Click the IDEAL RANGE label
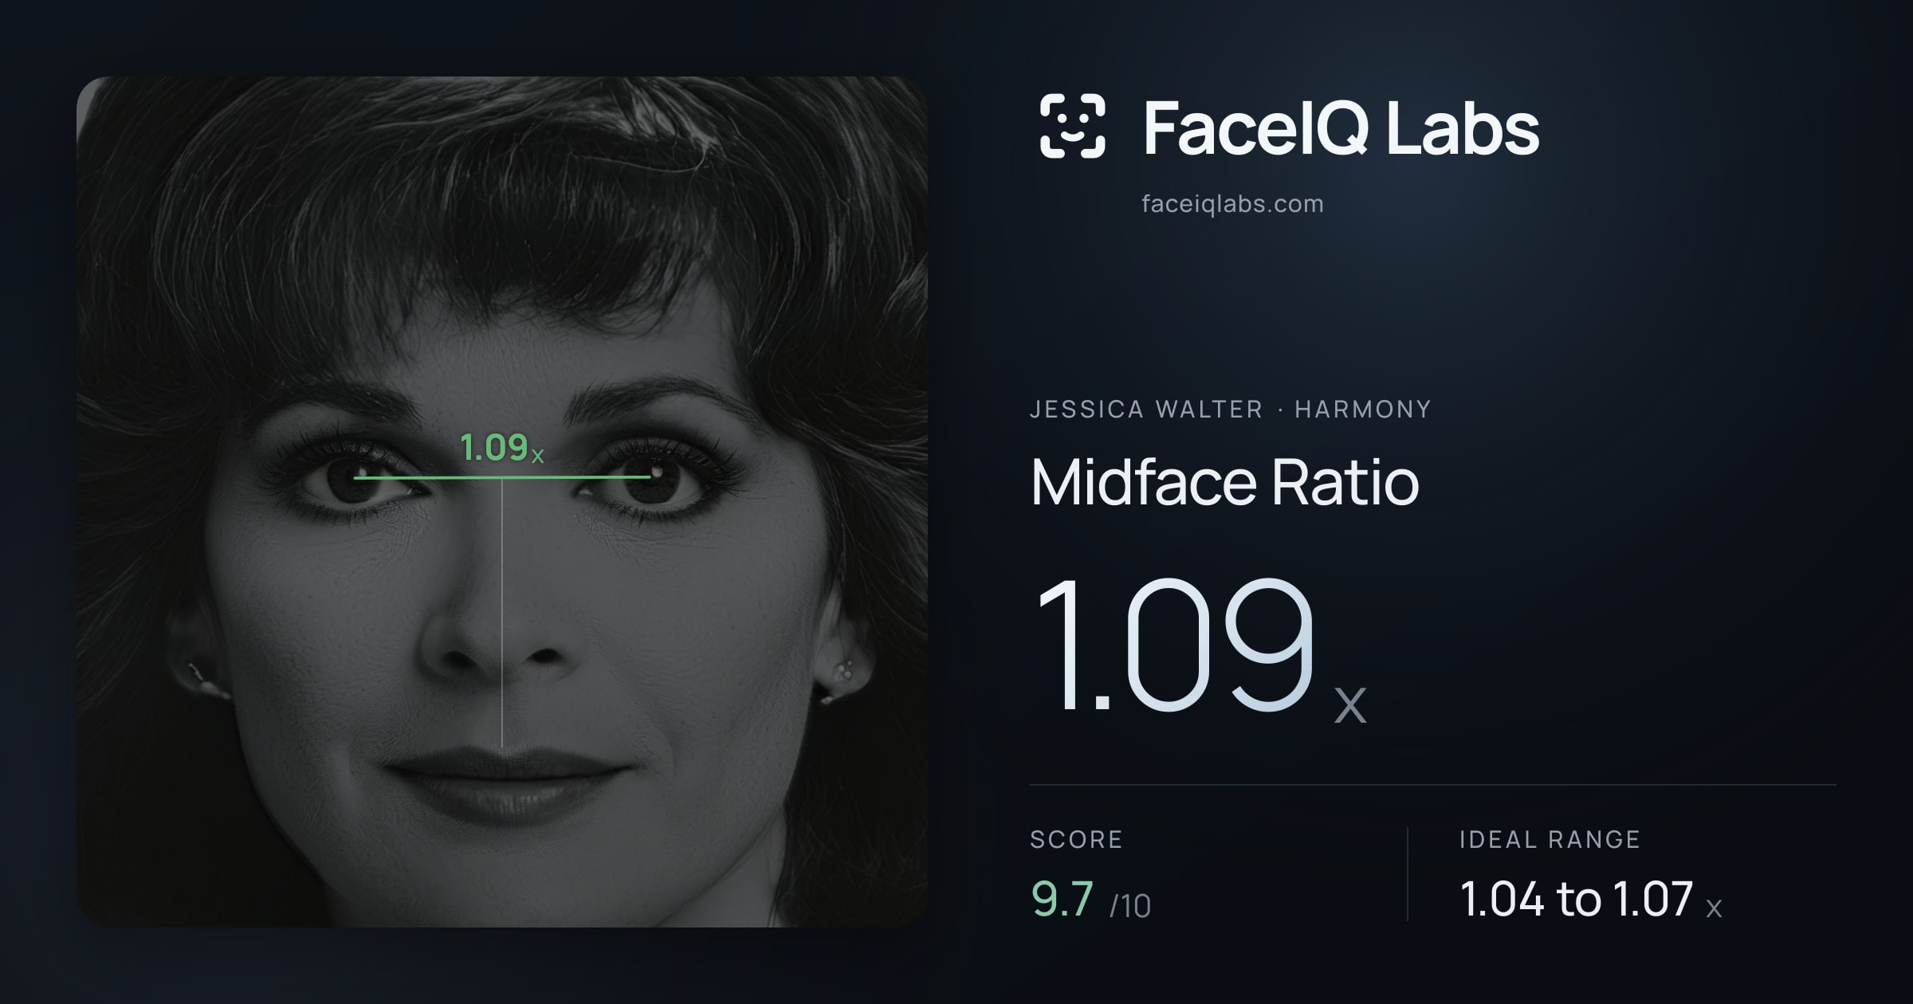Viewport: 1913px width, 1004px height. [x=1550, y=839]
